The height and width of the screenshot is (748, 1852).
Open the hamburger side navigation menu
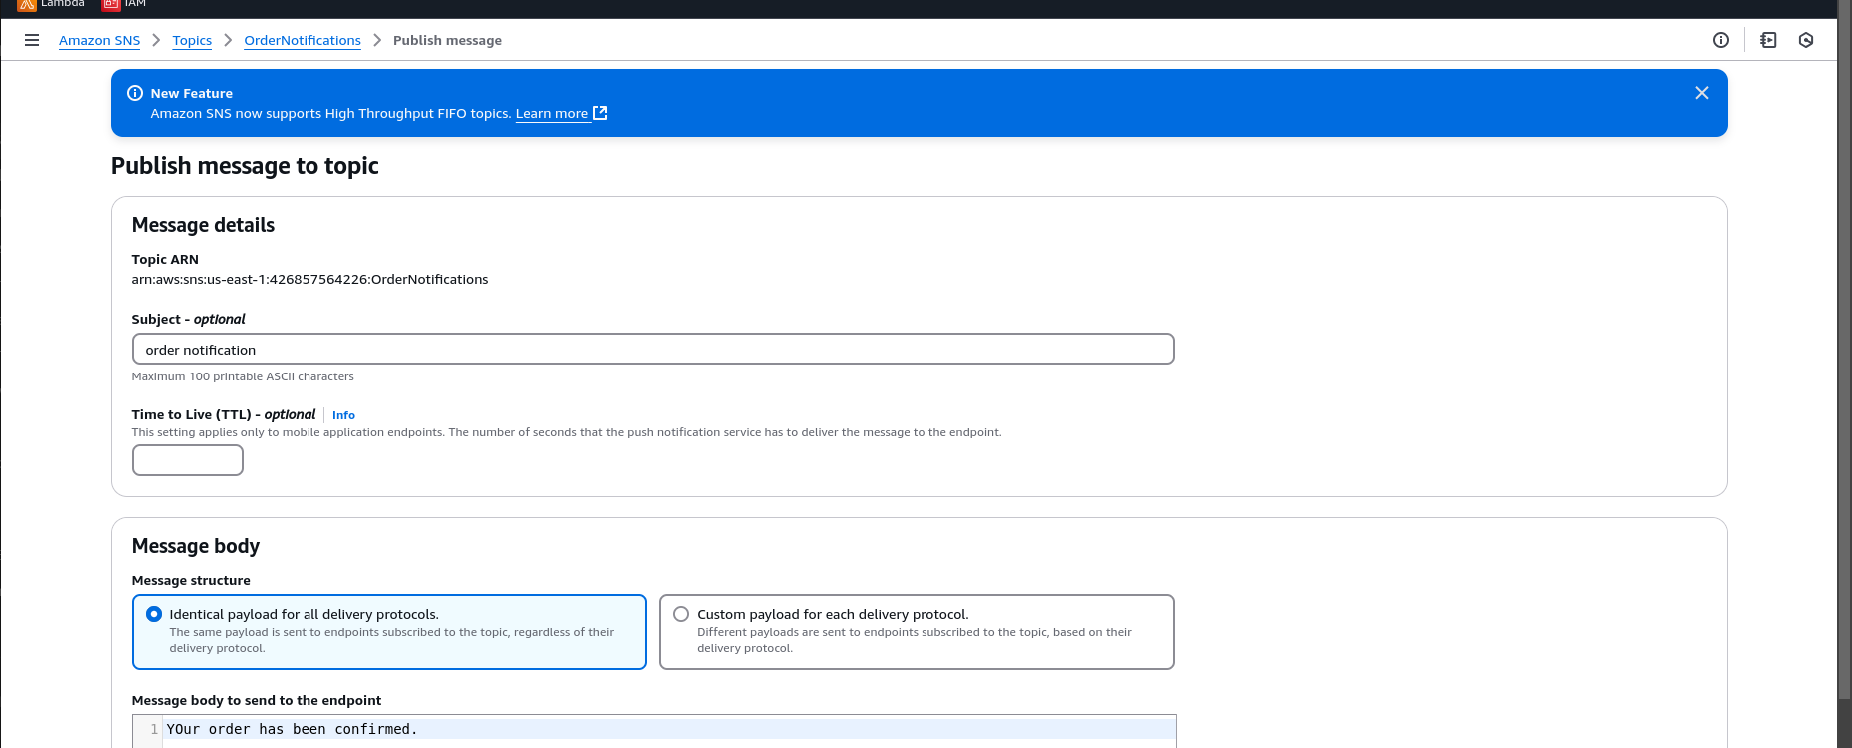pyautogui.click(x=32, y=40)
